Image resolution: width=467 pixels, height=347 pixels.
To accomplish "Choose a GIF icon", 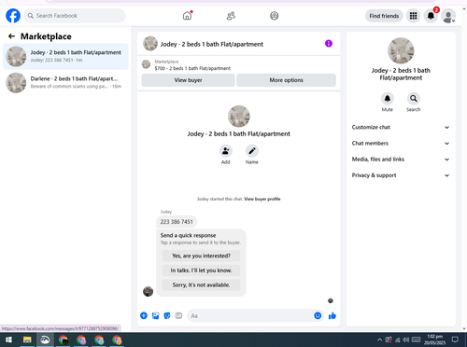I will pos(178,315).
